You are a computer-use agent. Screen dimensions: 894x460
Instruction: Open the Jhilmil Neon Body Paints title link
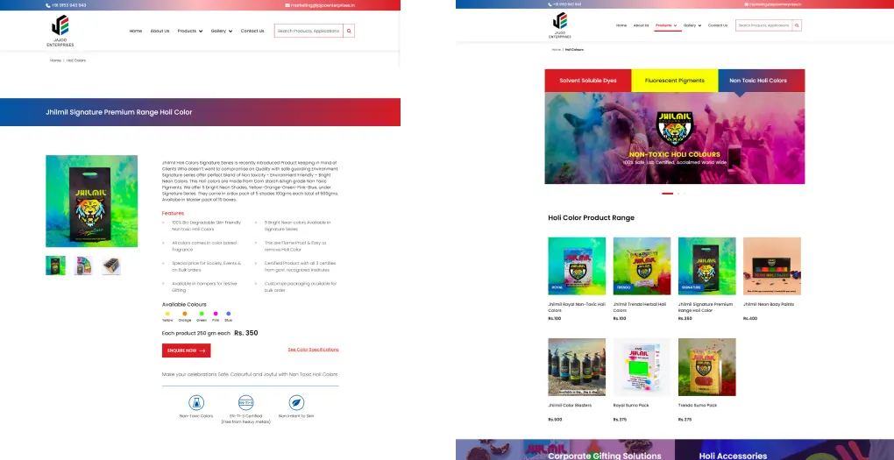pos(769,304)
